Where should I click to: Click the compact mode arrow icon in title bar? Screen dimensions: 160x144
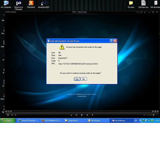pyautogui.click(x=145, y=12)
